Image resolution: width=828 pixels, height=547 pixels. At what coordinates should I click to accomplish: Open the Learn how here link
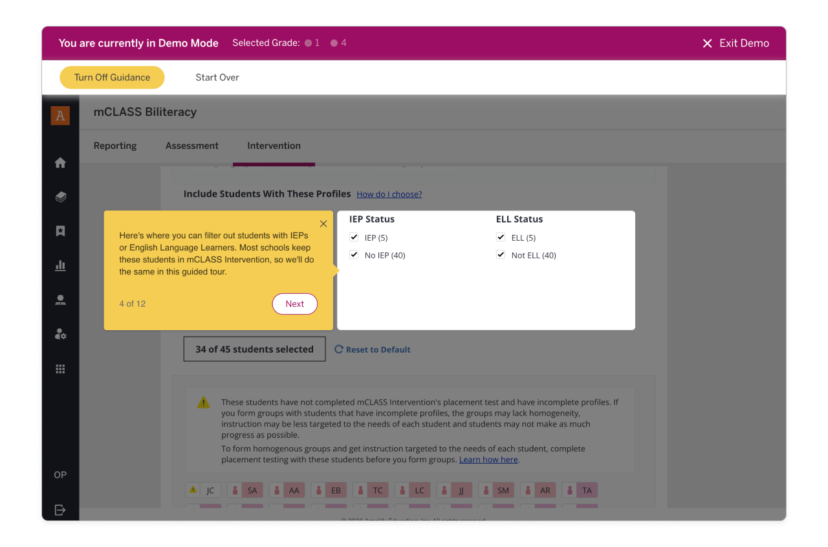(x=488, y=460)
